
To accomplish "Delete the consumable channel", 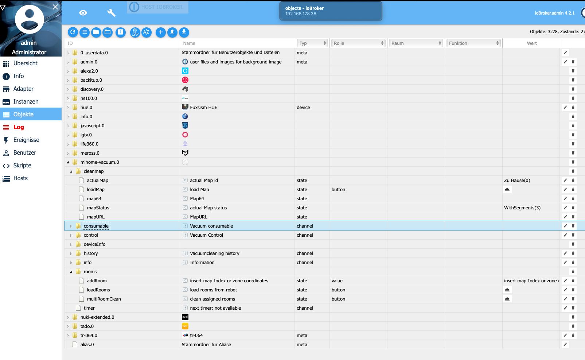I will pyautogui.click(x=573, y=226).
